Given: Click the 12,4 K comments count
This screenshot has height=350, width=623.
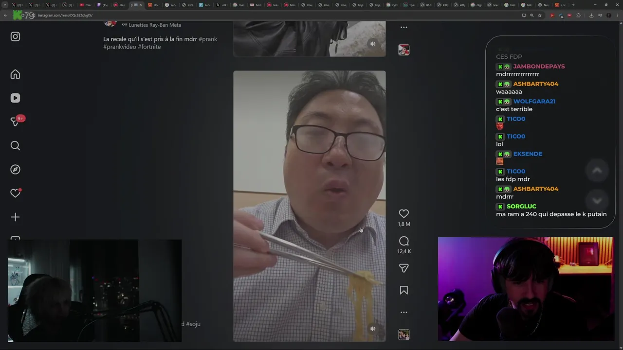Looking at the screenshot, I should pyautogui.click(x=404, y=251).
